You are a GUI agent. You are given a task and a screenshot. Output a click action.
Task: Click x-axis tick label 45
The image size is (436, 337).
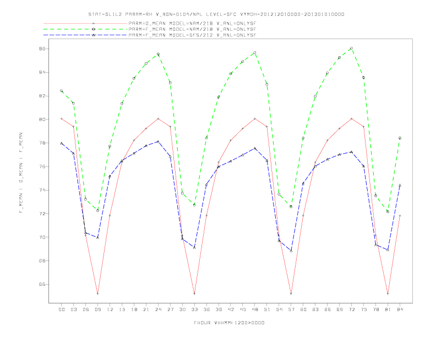coord(243,309)
